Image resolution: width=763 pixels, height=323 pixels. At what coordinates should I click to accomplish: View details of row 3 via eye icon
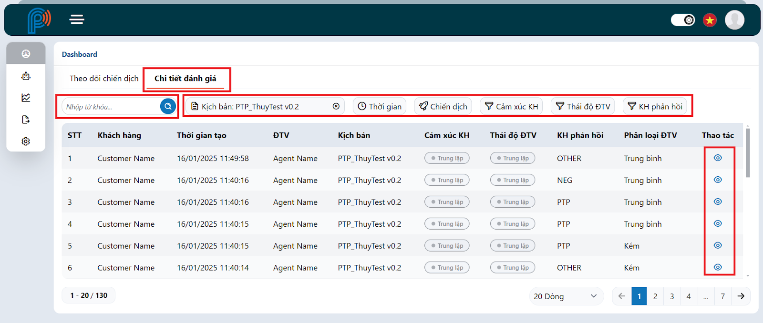(718, 202)
